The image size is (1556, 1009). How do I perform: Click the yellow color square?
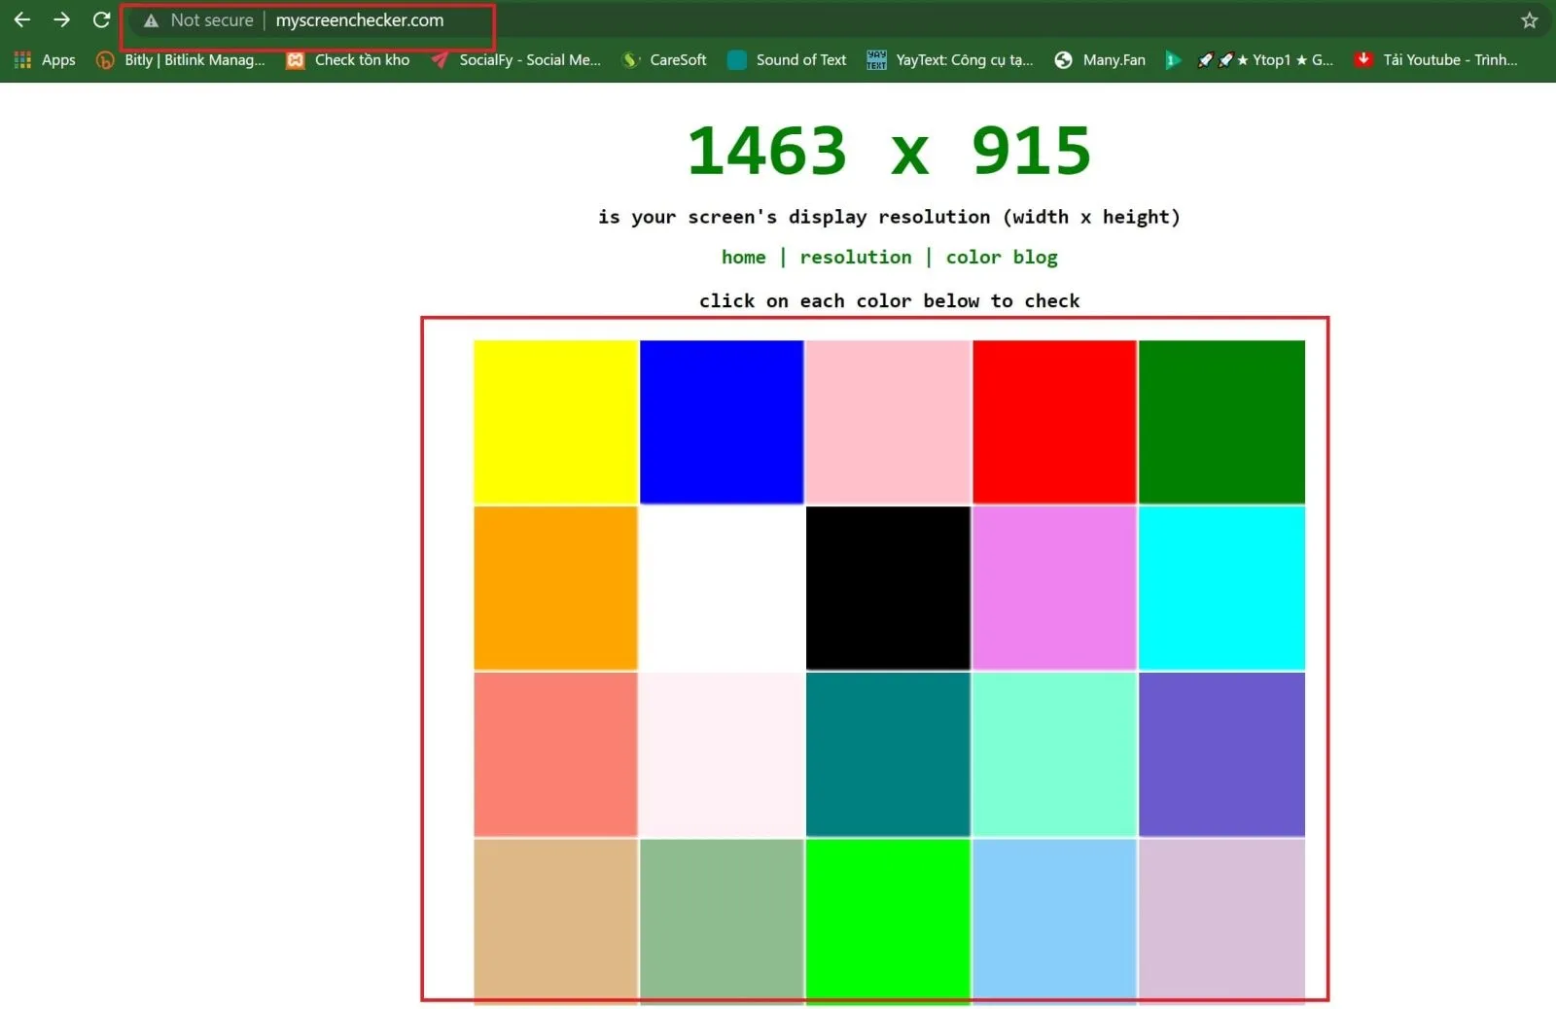point(554,421)
